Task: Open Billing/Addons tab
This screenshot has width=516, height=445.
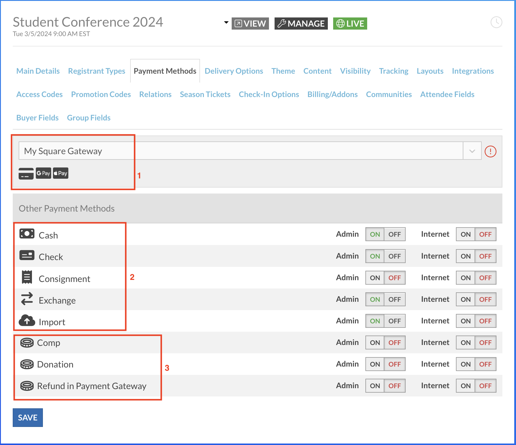Action: [x=333, y=94]
